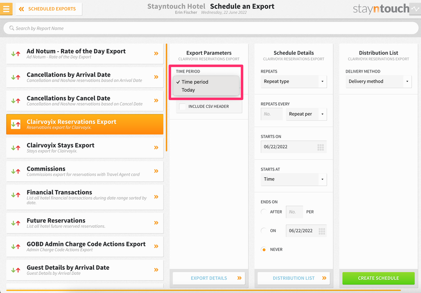Click the Export Details button
This screenshot has width=421, height=293.
pyautogui.click(x=209, y=278)
